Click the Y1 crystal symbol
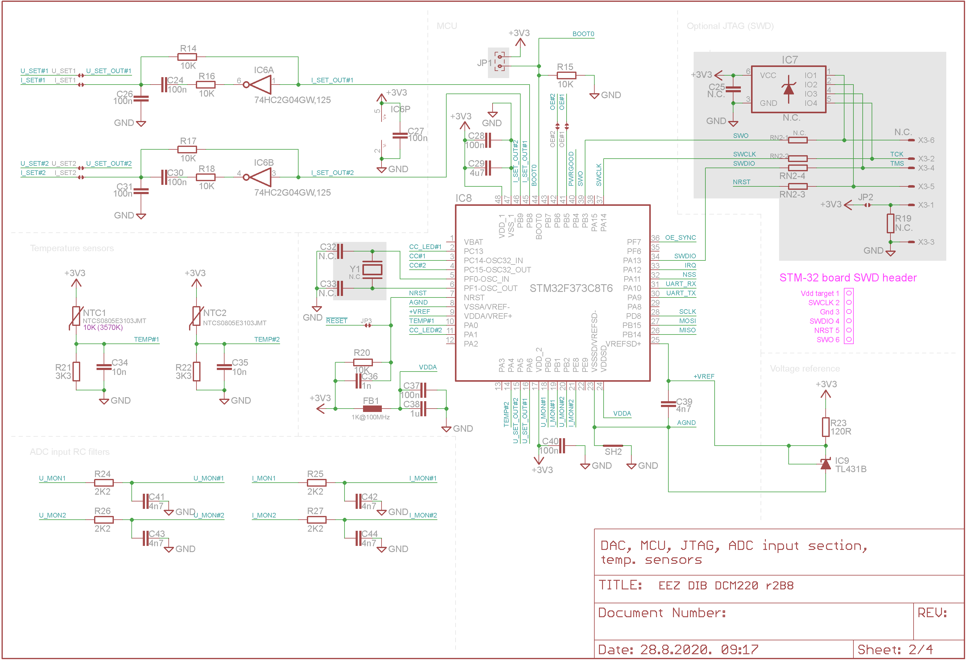The height and width of the screenshot is (661, 966). click(x=372, y=270)
